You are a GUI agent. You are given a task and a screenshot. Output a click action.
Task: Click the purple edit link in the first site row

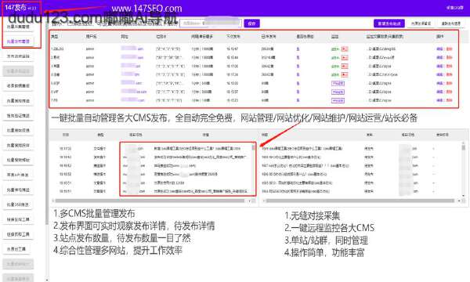click(x=439, y=49)
